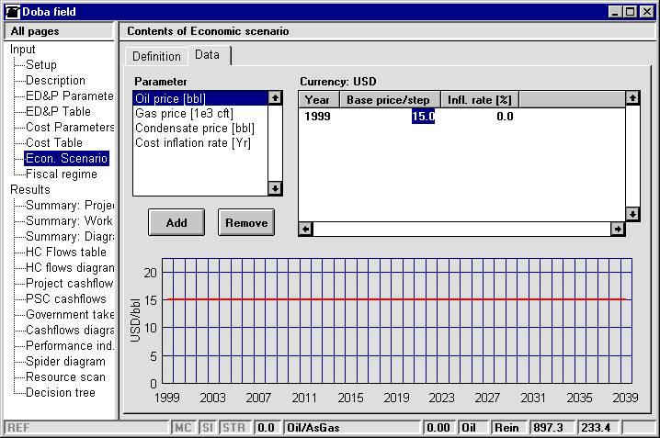Click the Infl. rate [%] column header
660x438 pixels.
[480, 100]
